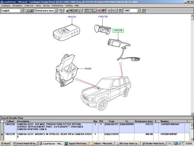Select part number XVI500140WWD
This screenshot has width=194, height=146.
pyautogui.click(x=170, y=124)
